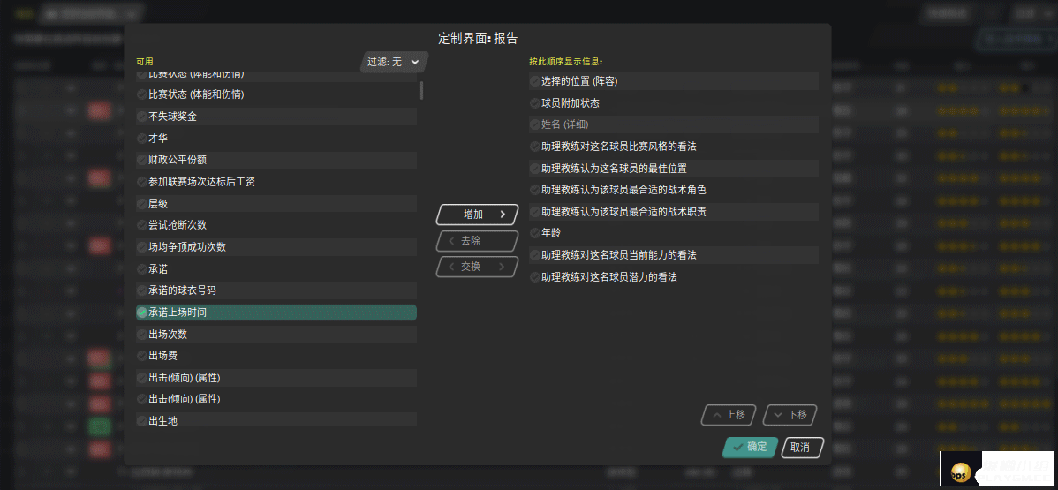Select the 不失球奖金 row text
This screenshot has height=490, width=1058.
pyautogui.click(x=173, y=117)
